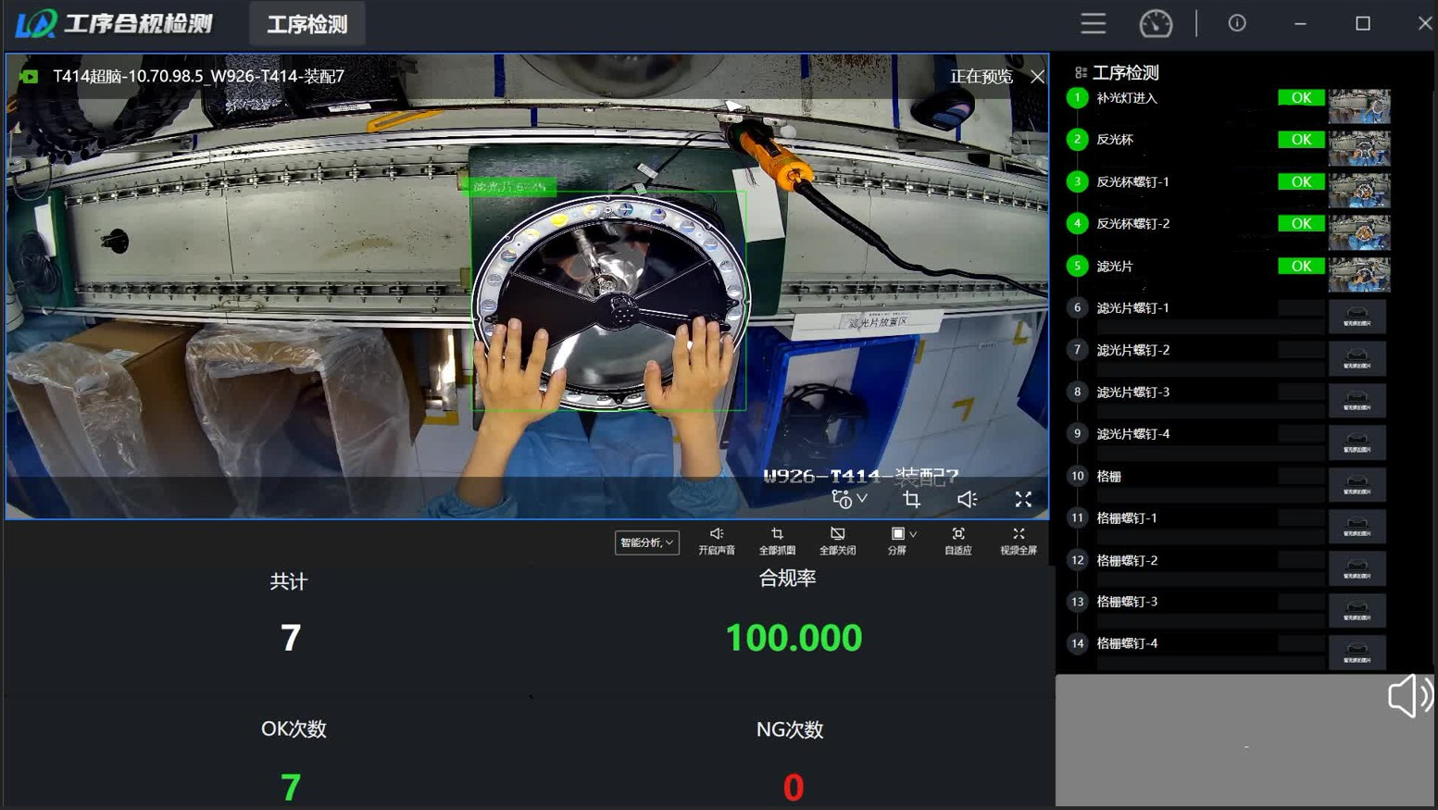This screenshot has width=1438, height=810.
Task: Click the 全部抓图 capture-all icon
Action: point(777,541)
